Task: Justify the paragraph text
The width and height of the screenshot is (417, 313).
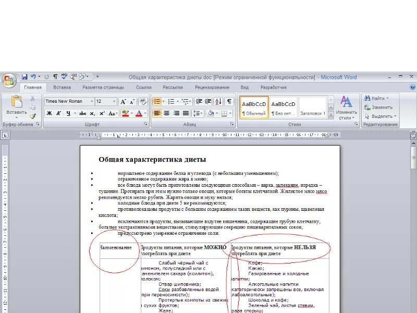Action: tap(186, 113)
